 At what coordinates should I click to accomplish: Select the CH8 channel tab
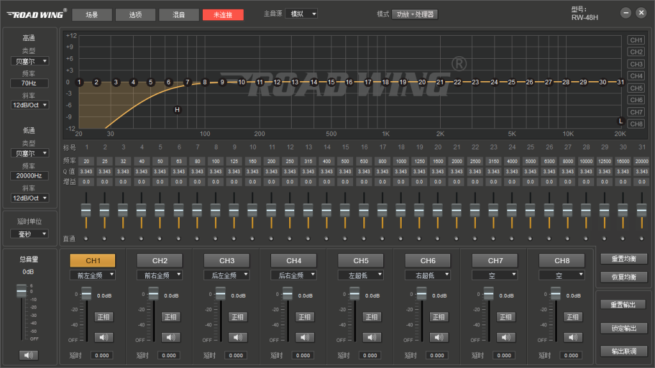pos(562,261)
